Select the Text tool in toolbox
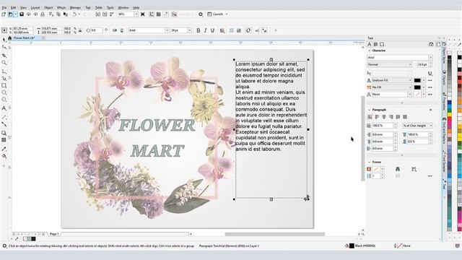 (x=4, y=108)
